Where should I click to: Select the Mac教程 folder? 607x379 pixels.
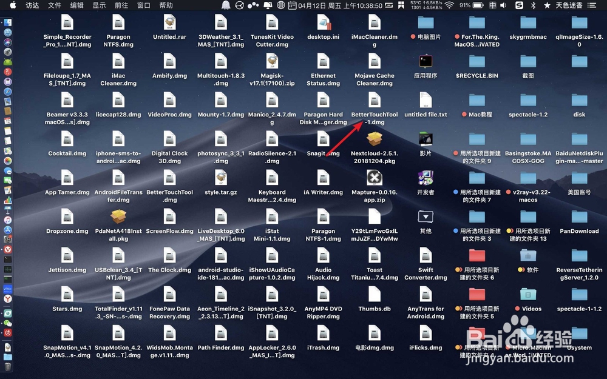tap(477, 100)
